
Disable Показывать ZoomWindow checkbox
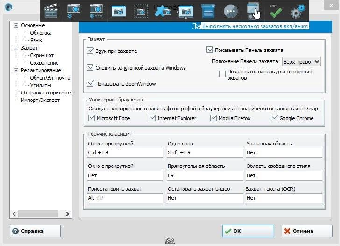(x=90, y=83)
